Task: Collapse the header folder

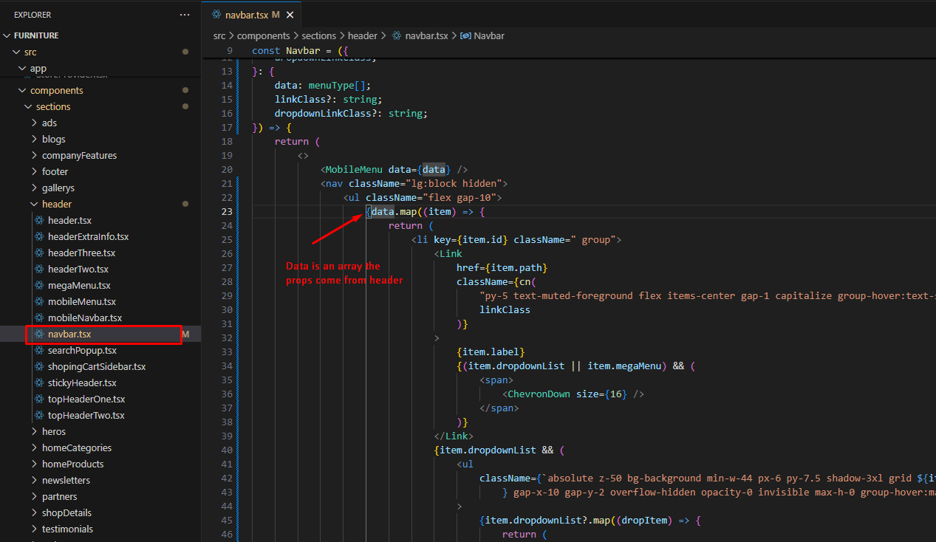Action: pyautogui.click(x=34, y=205)
